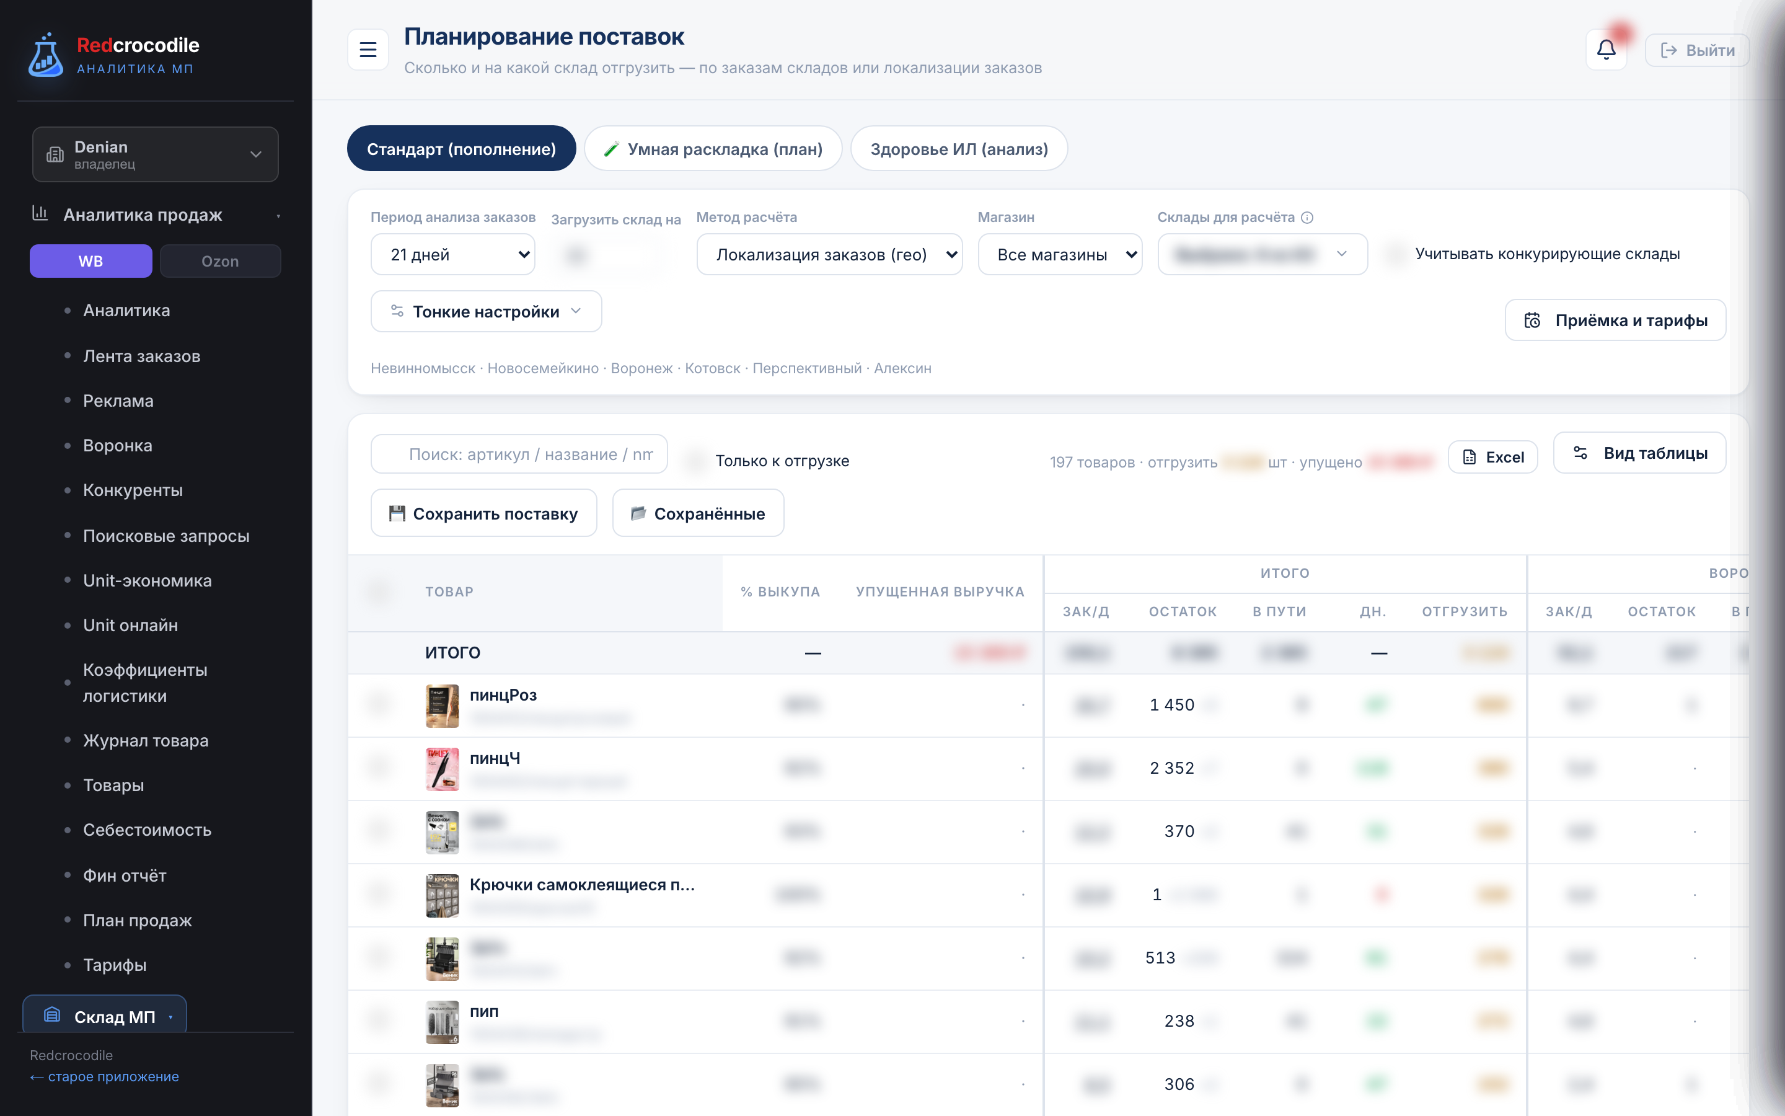Open the notifications bell
The height and width of the screenshot is (1116, 1785).
(1606, 50)
